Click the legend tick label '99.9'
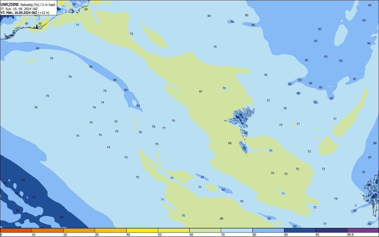This screenshot has height=237, width=379. 350,235
